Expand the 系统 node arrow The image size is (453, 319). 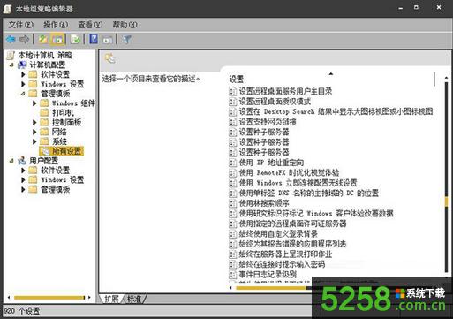coord(34,141)
